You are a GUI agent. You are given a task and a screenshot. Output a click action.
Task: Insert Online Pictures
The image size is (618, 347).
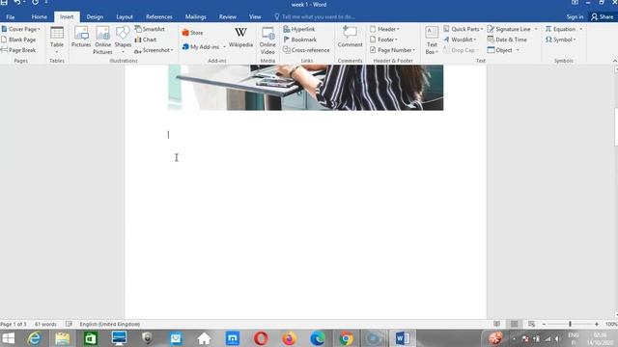pos(102,40)
